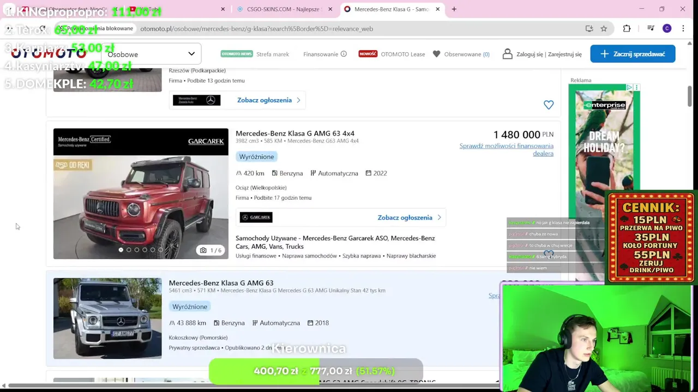Image resolution: width=698 pixels, height=392 pixels.
Task: Save the Rzeszów listing with heart icon
Action: [549, 105]
